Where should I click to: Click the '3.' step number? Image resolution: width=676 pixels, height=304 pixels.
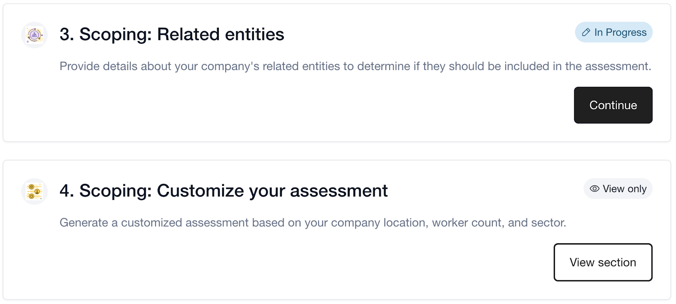pyautogui.click(x=67, y=35)
